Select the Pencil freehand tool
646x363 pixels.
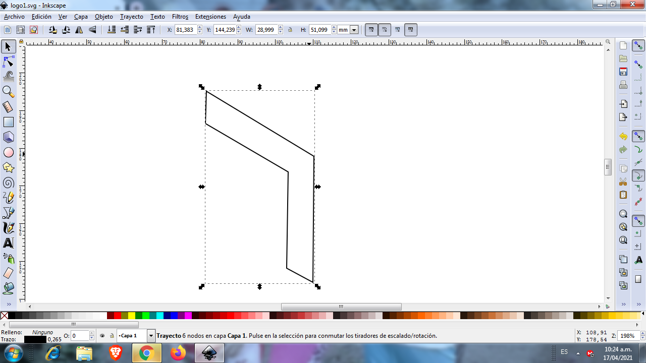pos(8,198)
